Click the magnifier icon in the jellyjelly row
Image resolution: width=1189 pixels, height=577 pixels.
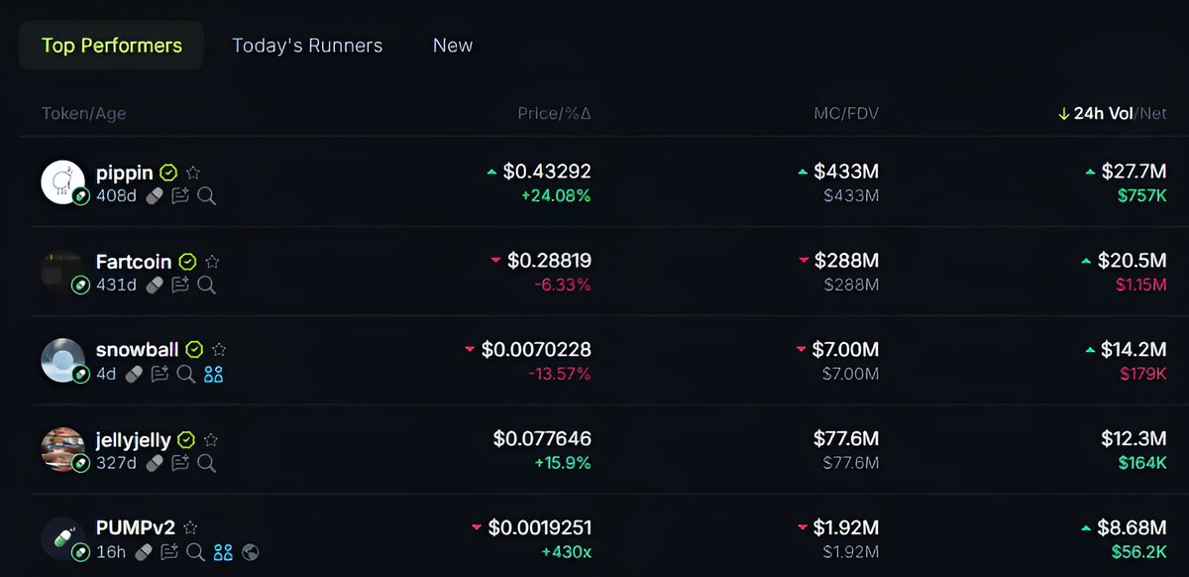tap(206, 463)
